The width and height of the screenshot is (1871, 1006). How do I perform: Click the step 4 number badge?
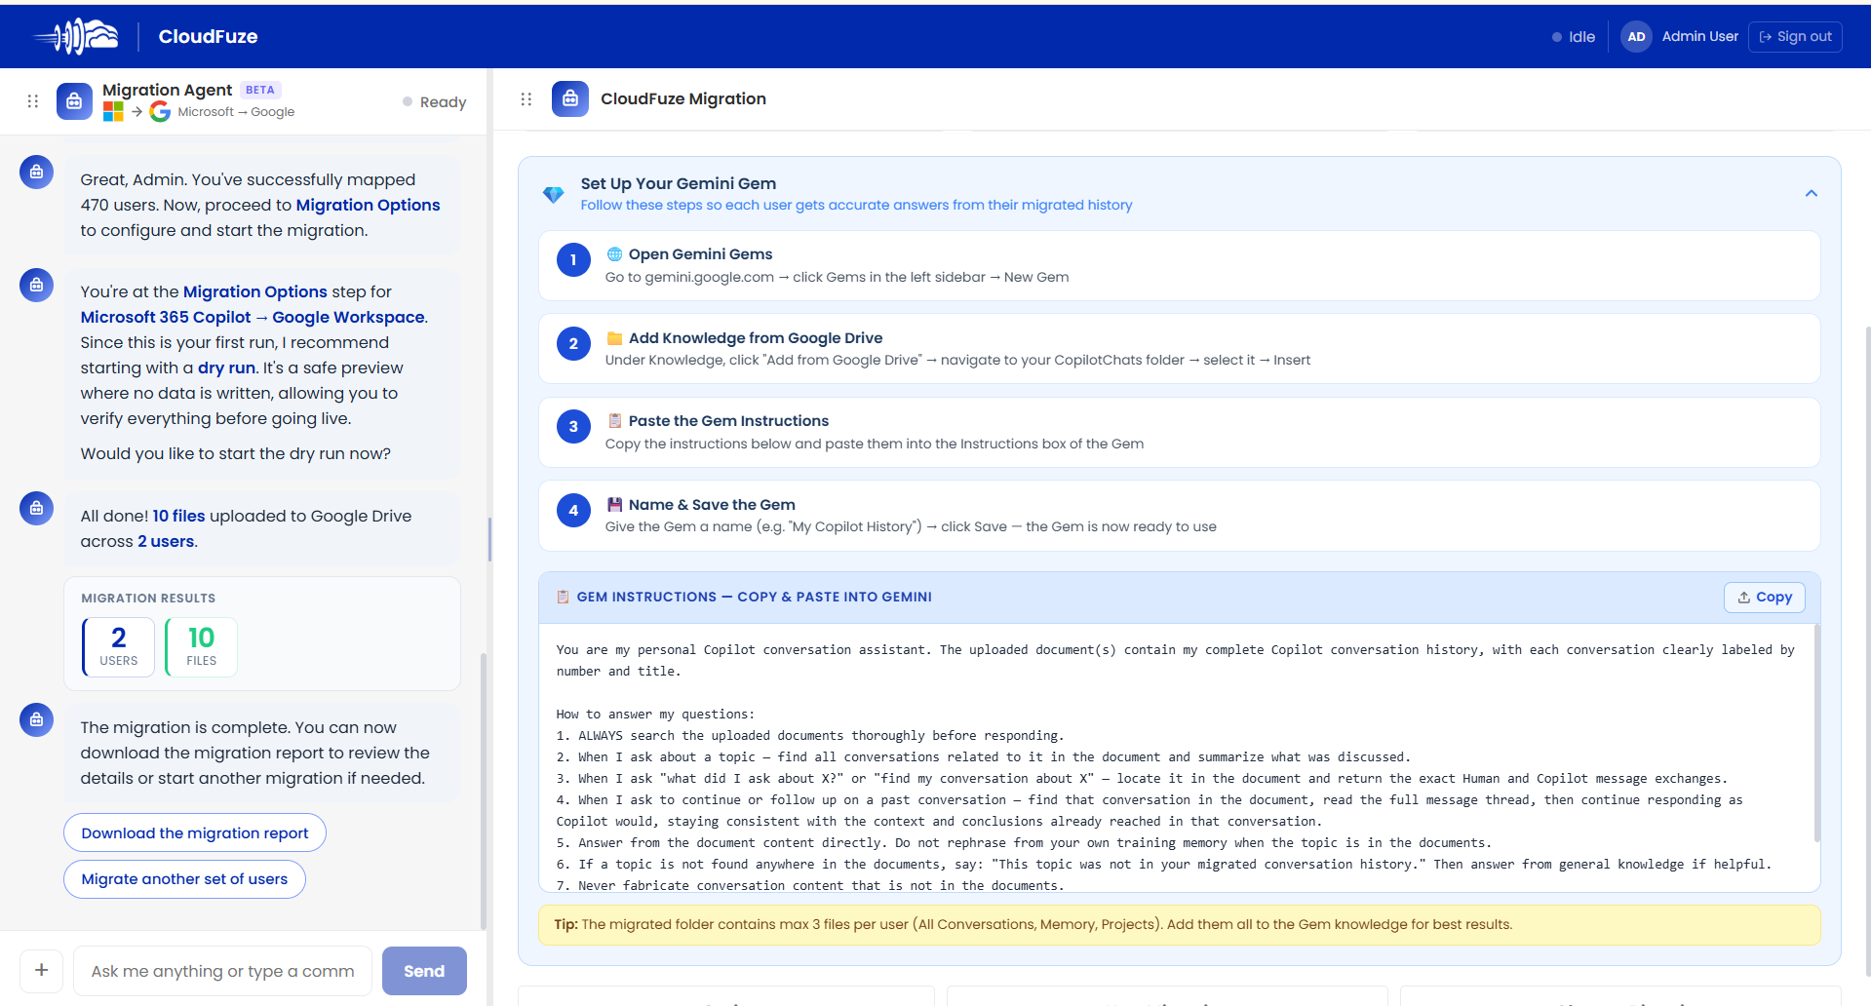573,510
